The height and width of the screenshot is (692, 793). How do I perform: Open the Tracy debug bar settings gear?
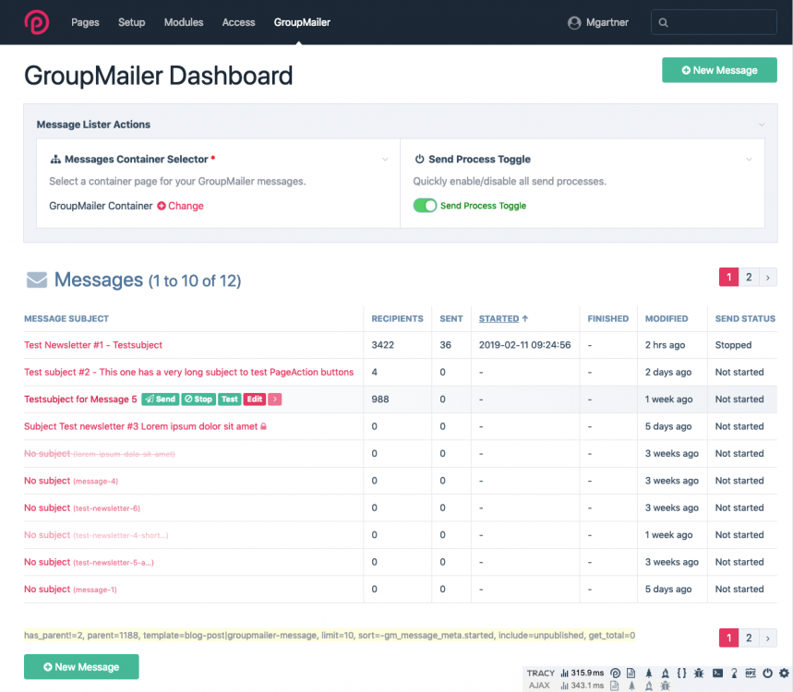(784, 674)
